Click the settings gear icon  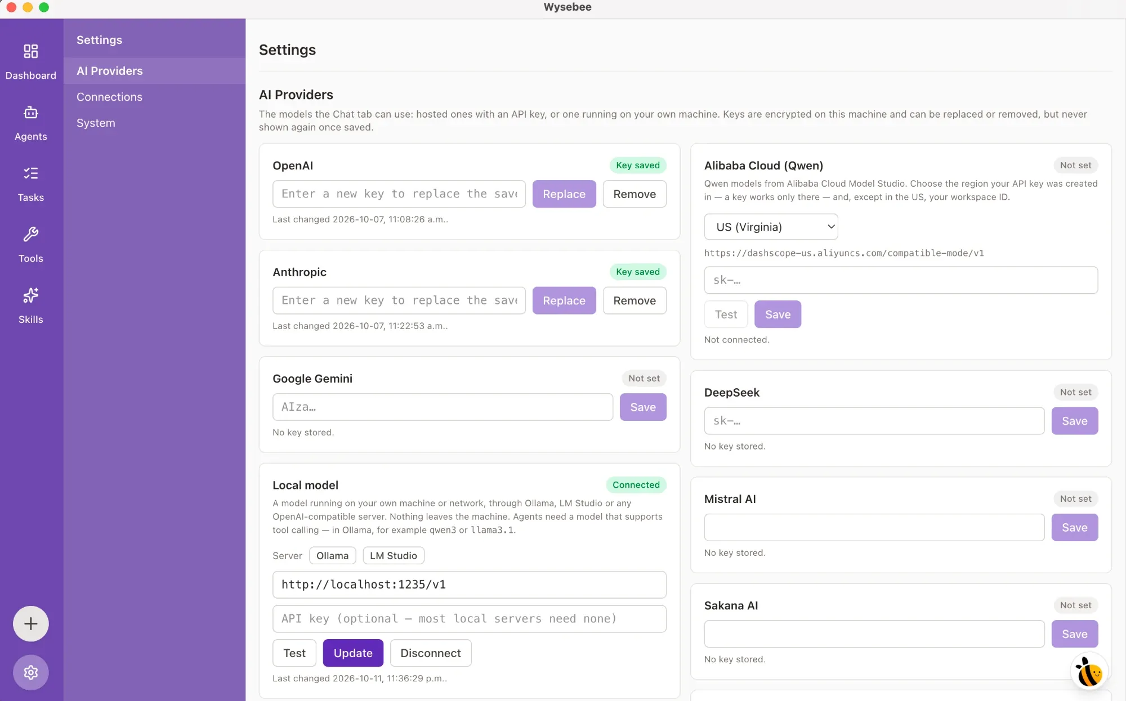point(31,672)
